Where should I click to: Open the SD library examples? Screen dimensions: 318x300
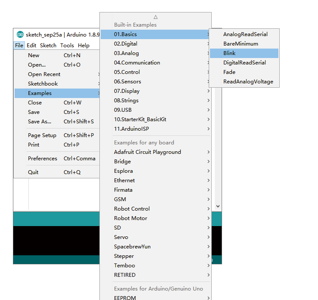click(x=155, y=228)
